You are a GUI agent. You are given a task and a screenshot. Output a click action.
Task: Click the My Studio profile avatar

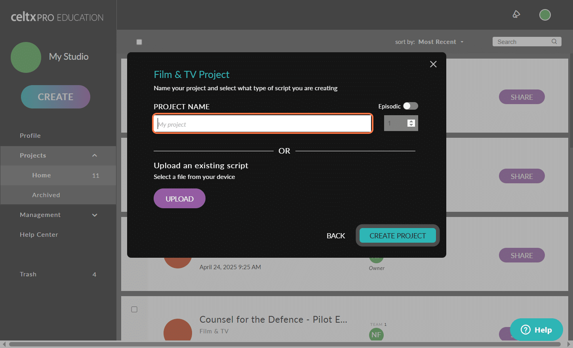point(26,57)
